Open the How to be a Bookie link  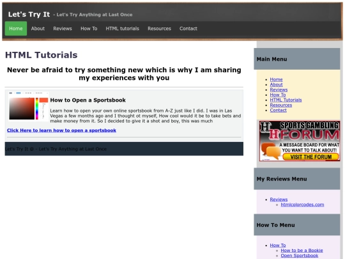302,251
